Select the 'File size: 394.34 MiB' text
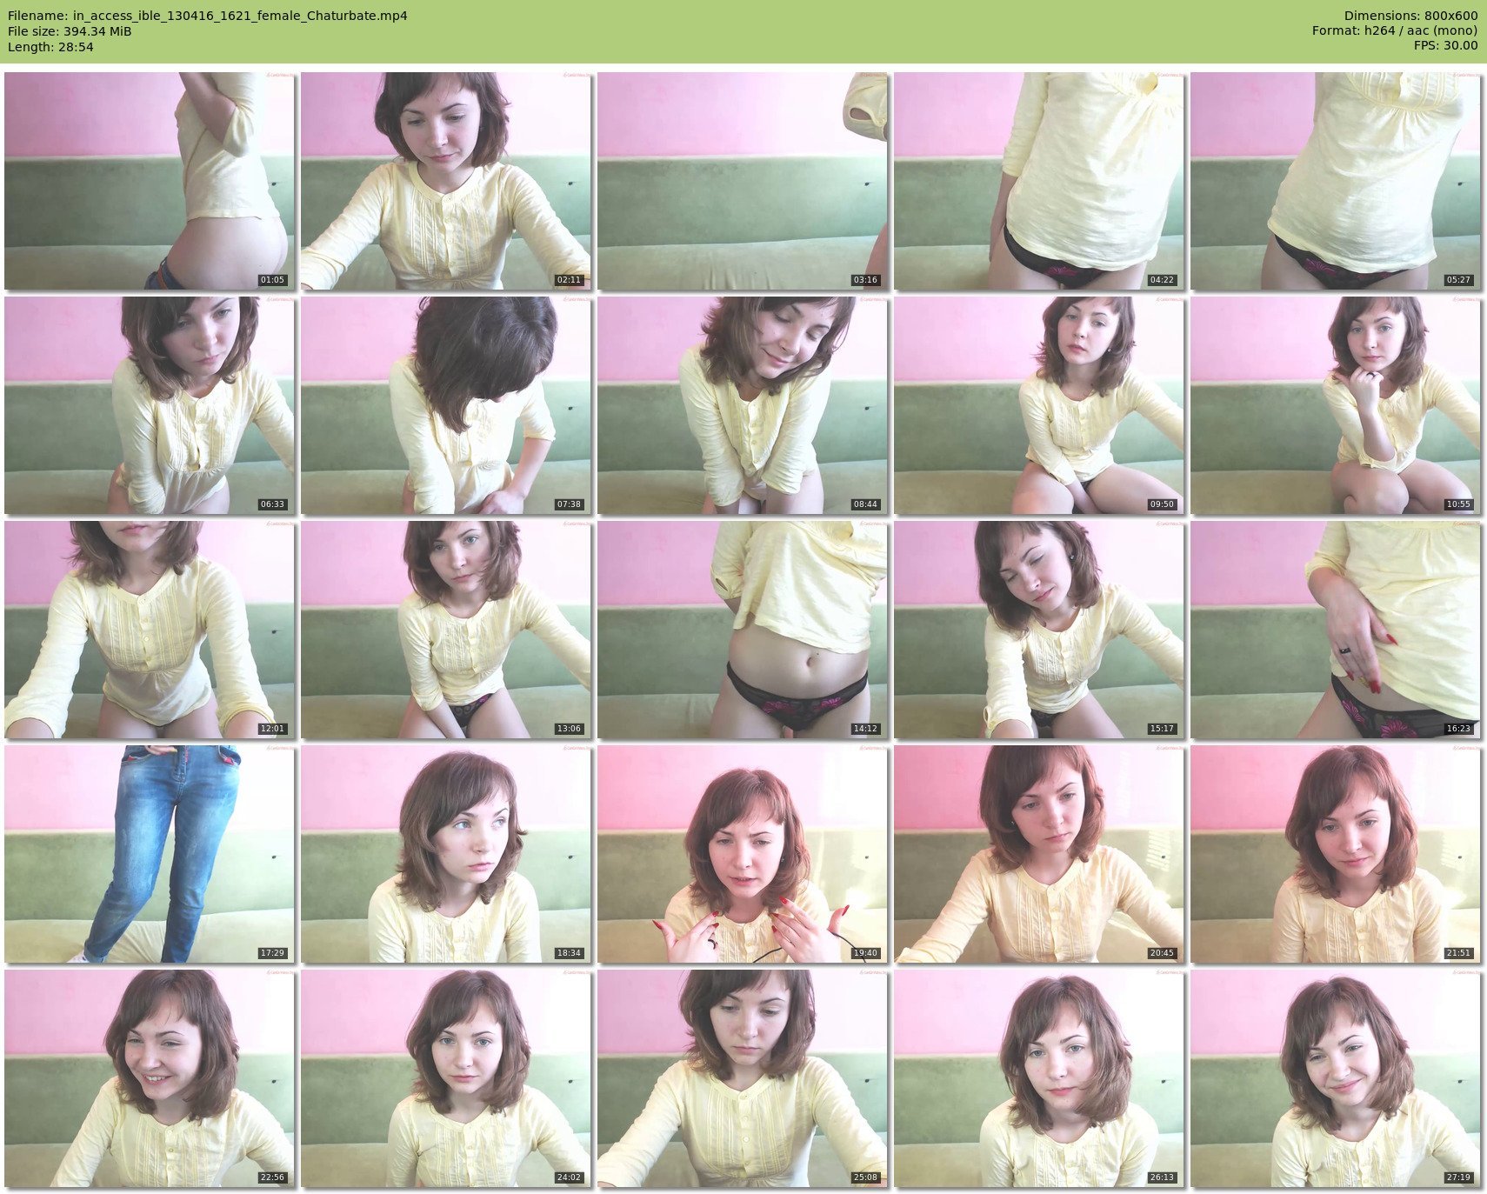 70,31
